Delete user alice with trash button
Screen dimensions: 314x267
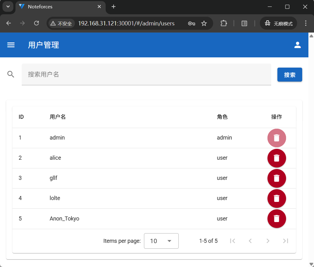tap(276, 158)
